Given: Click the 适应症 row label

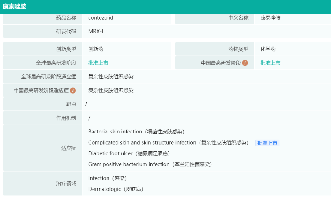Looking at the screenshot, I should (68, 148).
